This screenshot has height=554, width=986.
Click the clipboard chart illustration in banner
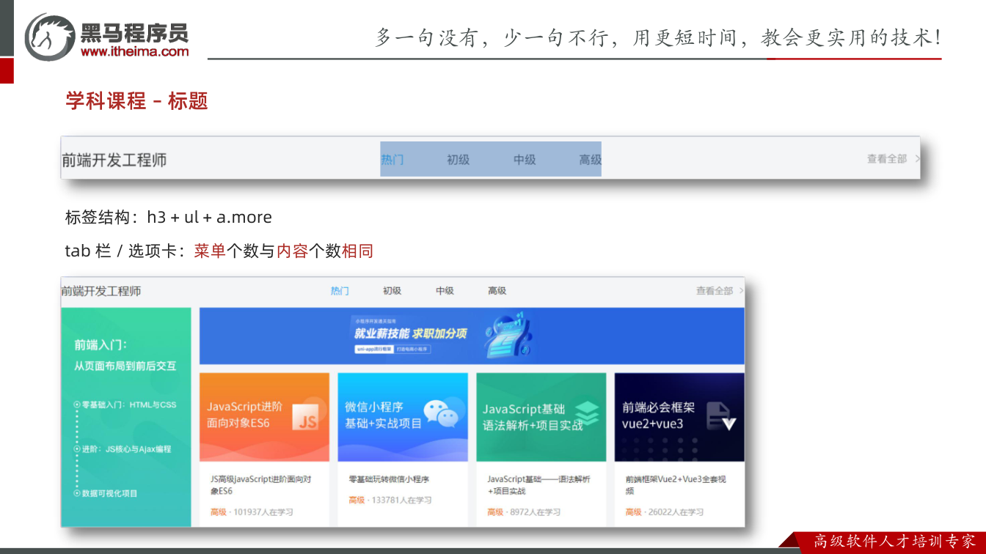coord(508,337)
